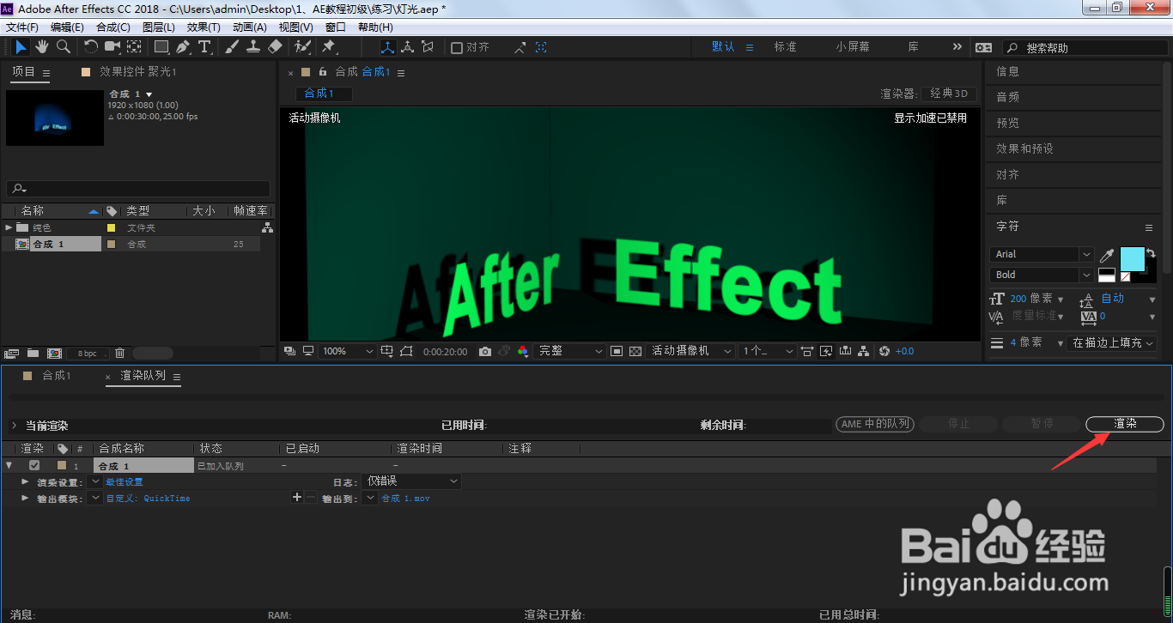
Task: Swap fill and stroke colors in Character panel
Action: [1151, 253]
